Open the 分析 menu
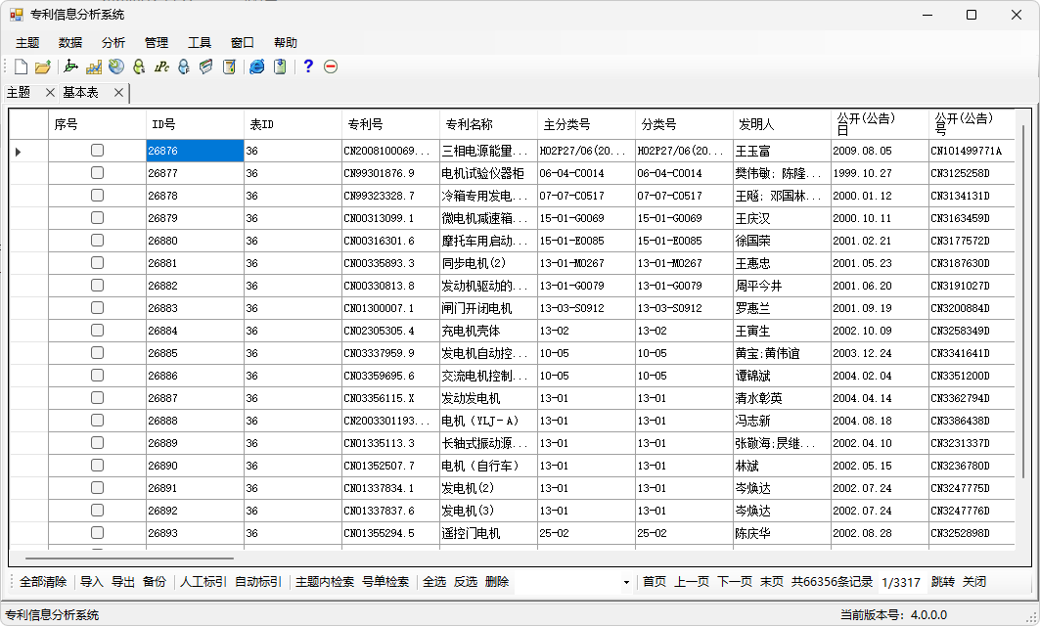 113,42
